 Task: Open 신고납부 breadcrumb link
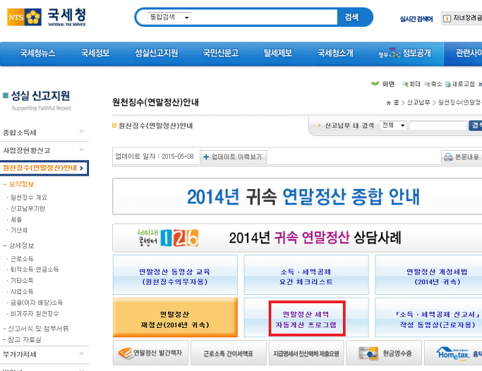coord(418,102)
